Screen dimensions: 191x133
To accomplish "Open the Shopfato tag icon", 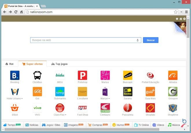I will tap(150, 108).
